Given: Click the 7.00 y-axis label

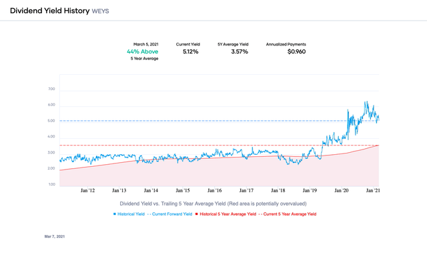Looking at the screenshot, I should pyautogui.click(x=51, y=89).
